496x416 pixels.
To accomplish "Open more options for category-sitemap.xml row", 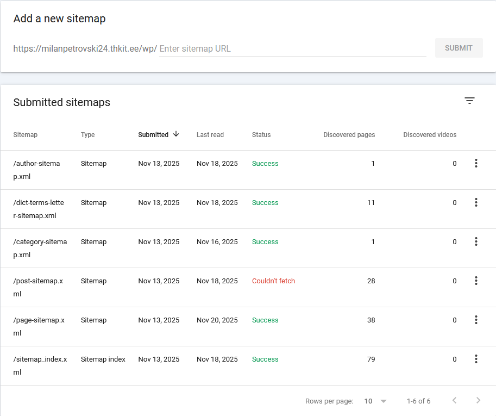I will pos(476,242).
